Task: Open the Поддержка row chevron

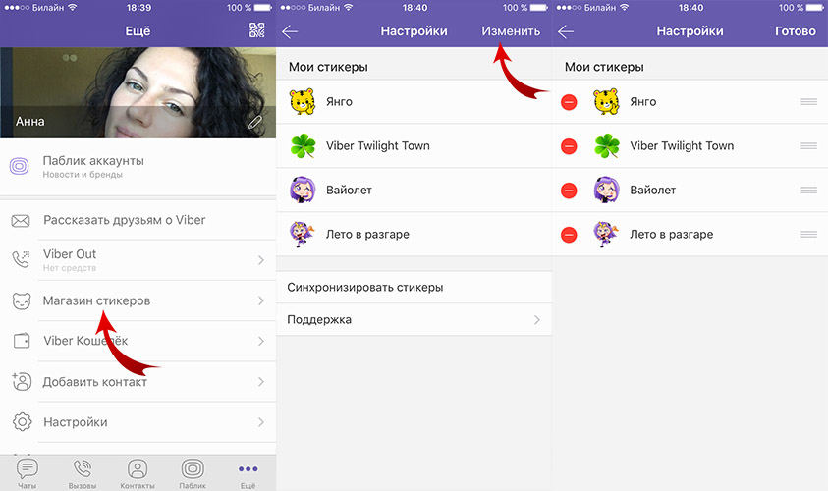Action: pyautogui.click(x=537, y=320)
